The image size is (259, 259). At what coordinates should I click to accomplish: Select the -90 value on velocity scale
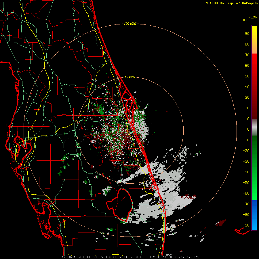pyautogui.click(x=246, y=225)
